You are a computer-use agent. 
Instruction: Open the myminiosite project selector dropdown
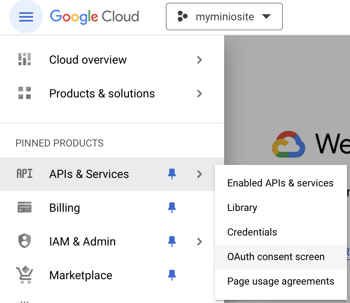[224, 17]
